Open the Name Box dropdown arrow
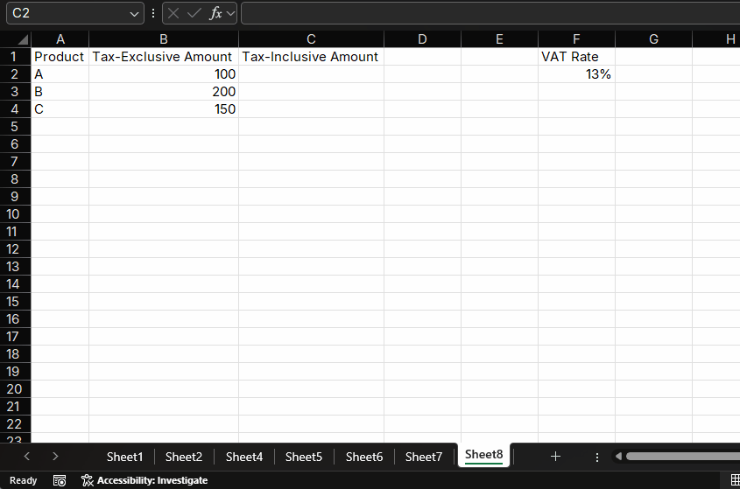 click(134, 14)
